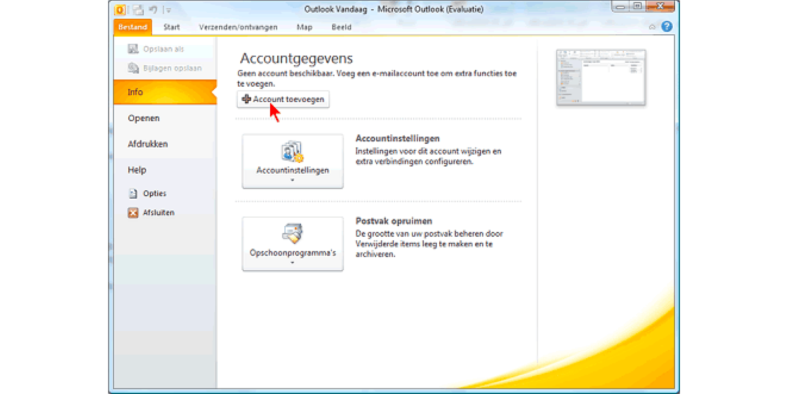Viewport: 788px width, 394px height.
Task: Click the Outlook window preview thumbnail
Action: point(601,77)
